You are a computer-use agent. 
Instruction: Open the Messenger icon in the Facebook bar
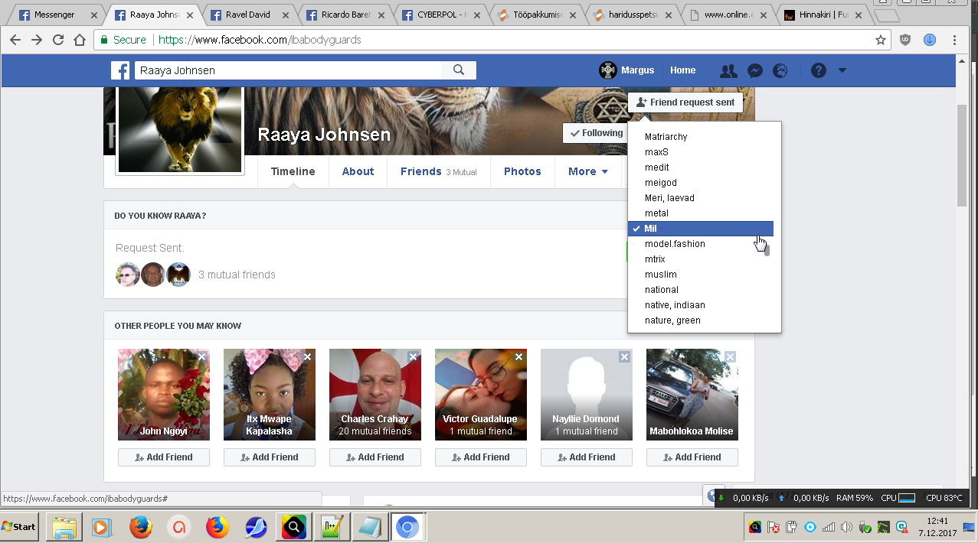point(754,70)
